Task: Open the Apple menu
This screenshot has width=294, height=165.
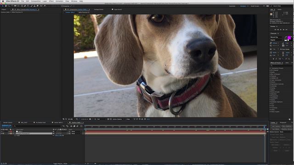Action: click(x=3, y=1)
